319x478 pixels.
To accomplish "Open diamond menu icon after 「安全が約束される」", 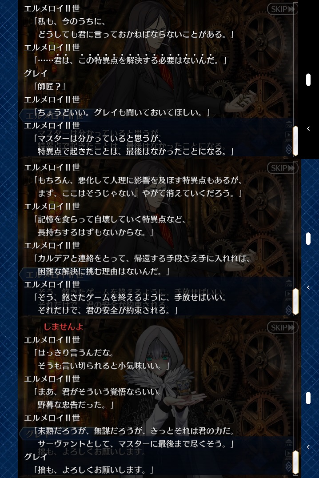I will point(289,308).
